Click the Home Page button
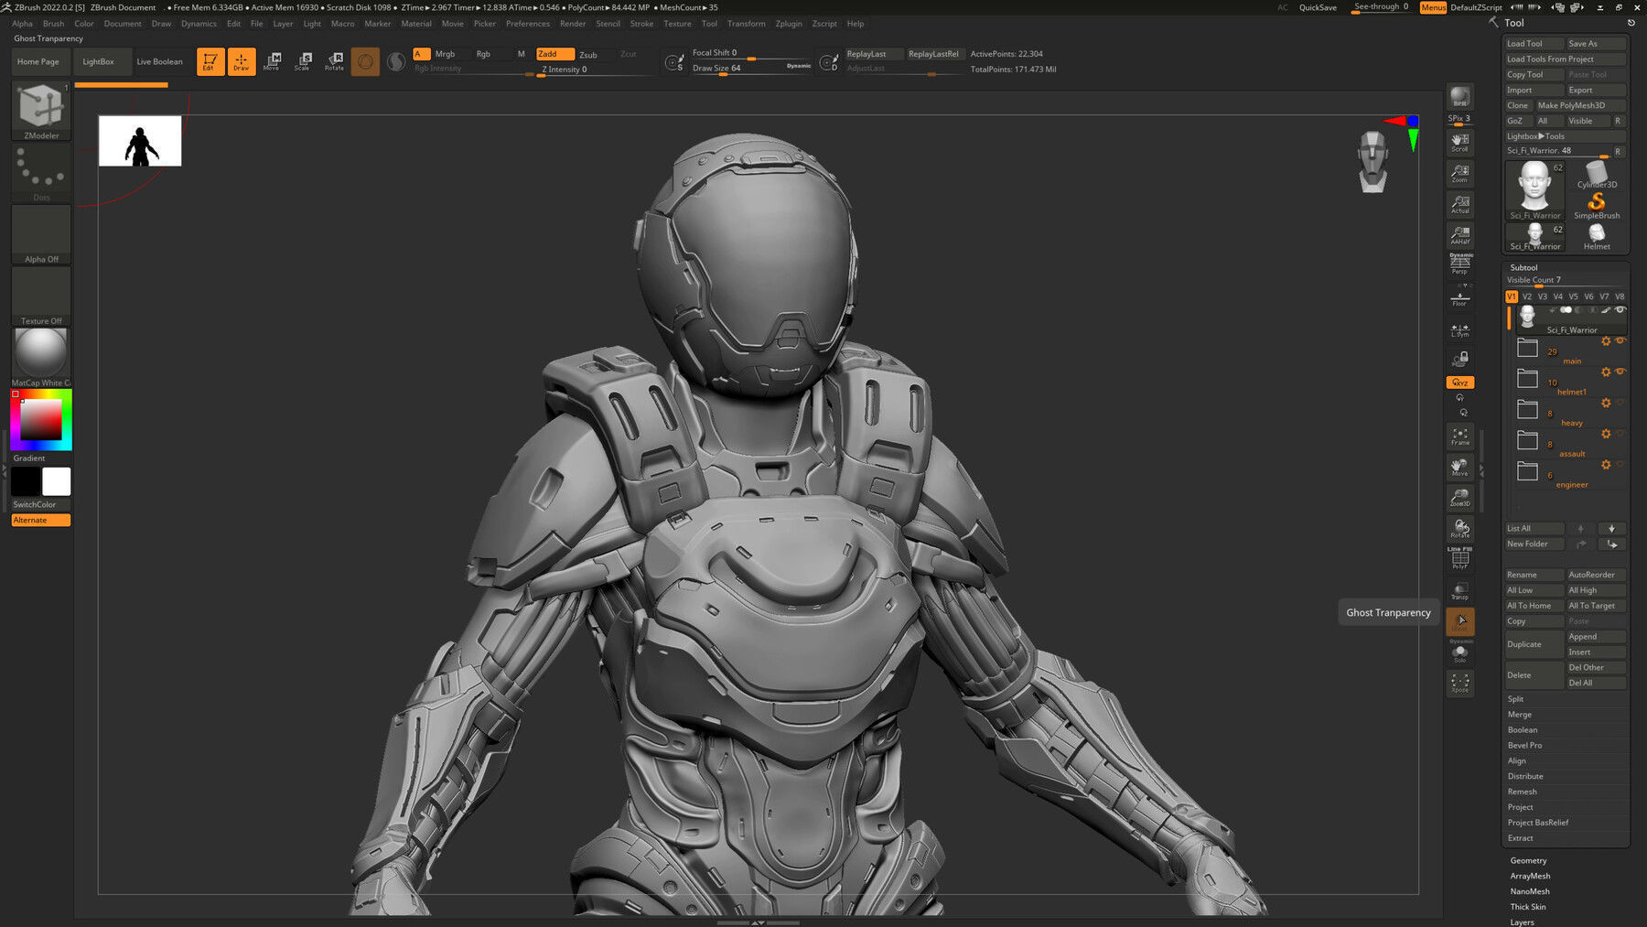1647x927 pixels. pos(38,61)
